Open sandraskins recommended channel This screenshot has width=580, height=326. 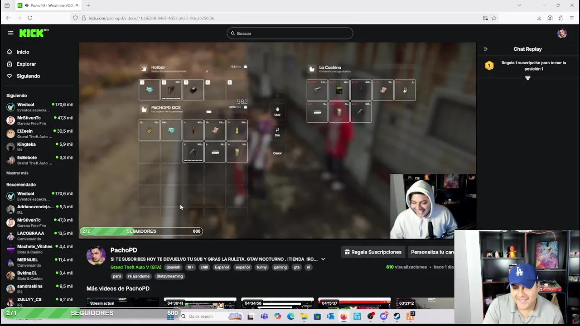pyautogui.click(x=39, y=289)
